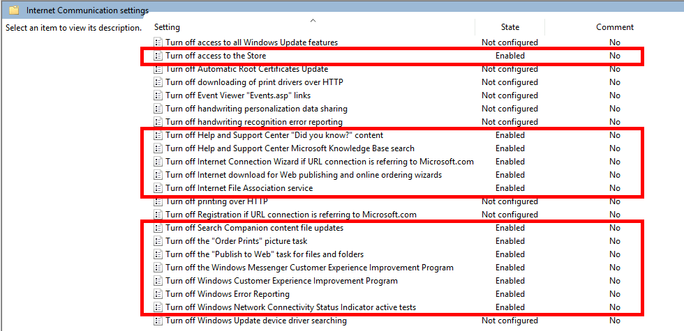
Task: Click icon for Internet Connection Wizard policy
Action: pyautogui.click(x=158, y=162)
